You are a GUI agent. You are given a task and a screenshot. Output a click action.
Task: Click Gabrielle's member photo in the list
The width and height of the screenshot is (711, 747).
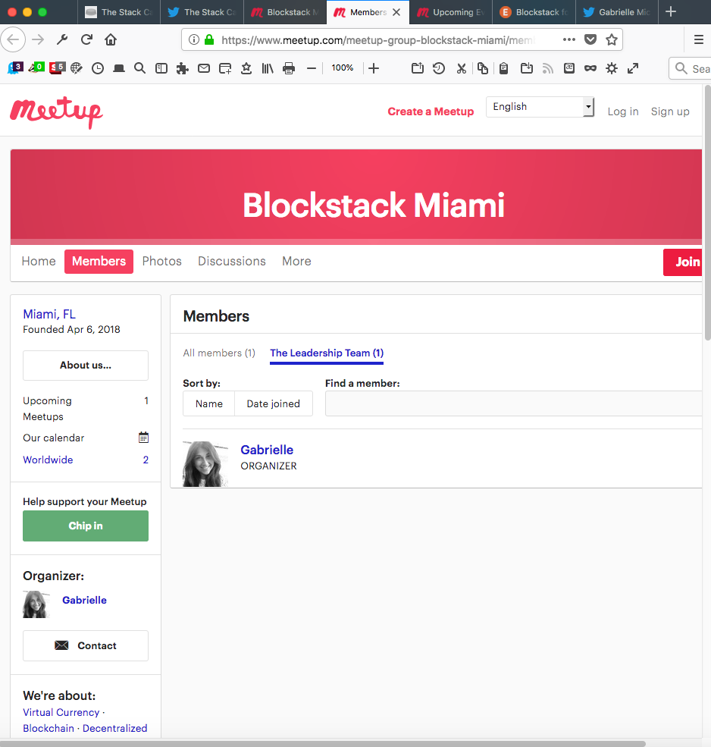[x=205, y=463]
